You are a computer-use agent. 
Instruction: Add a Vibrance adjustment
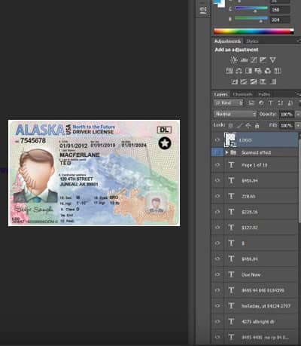(x=272, y=60)
